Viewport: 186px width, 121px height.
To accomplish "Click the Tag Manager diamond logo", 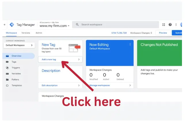I will tap(12, 25).
